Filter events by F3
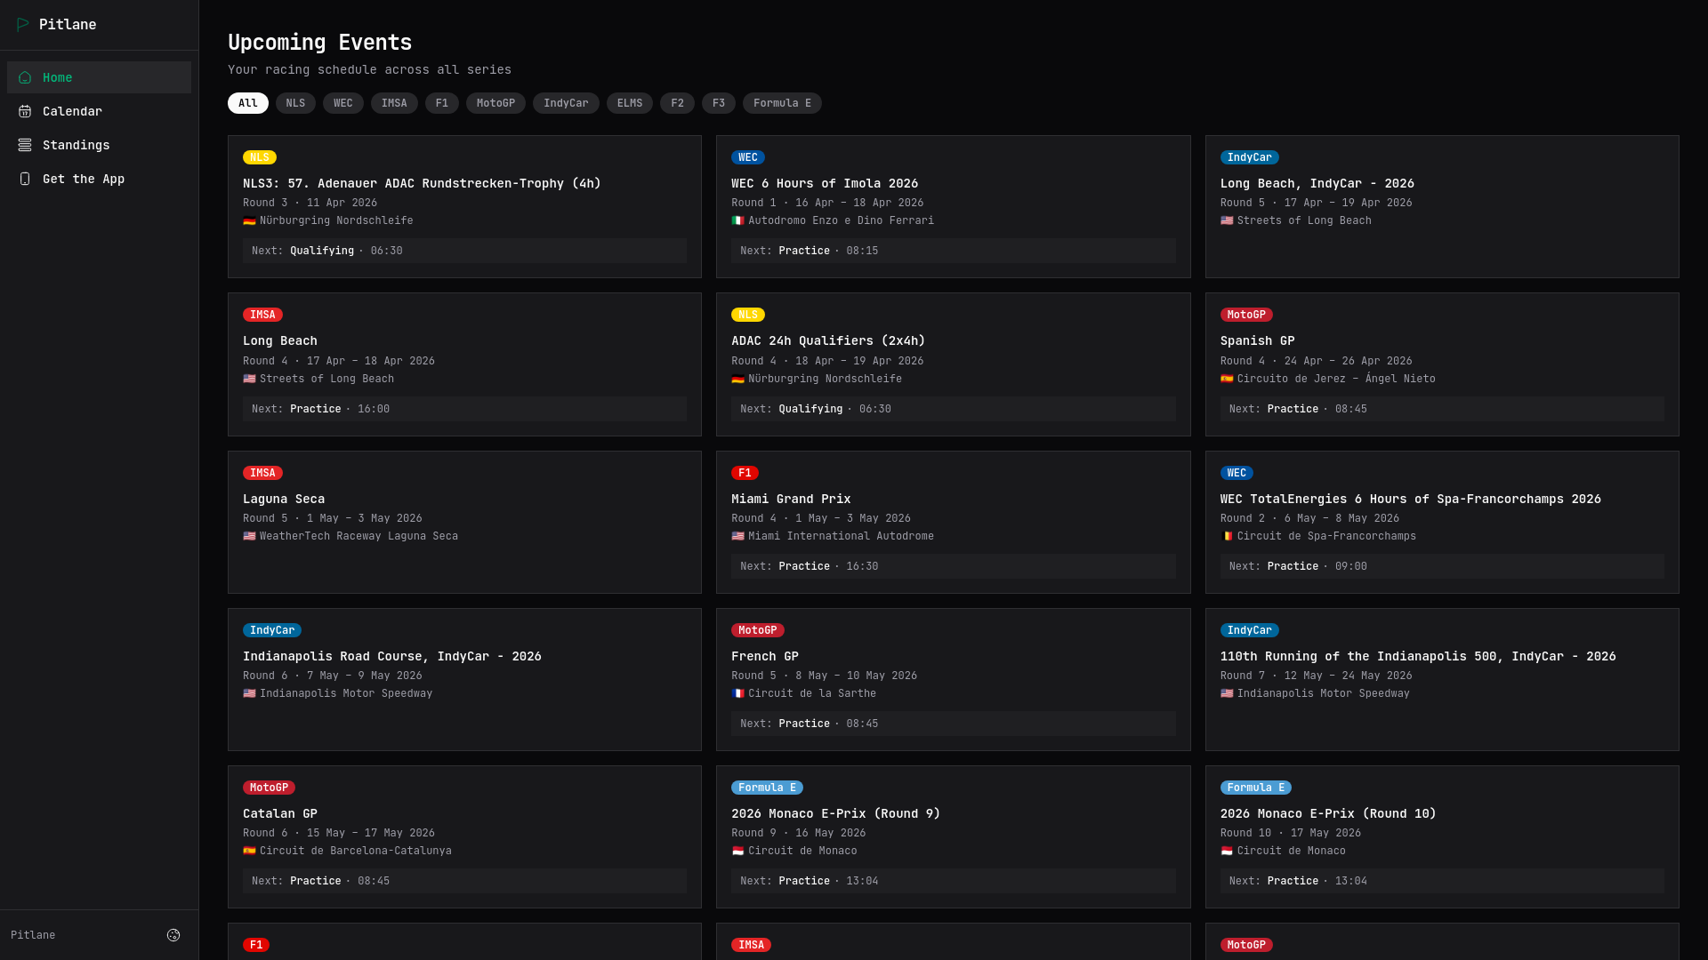 point(719,103)
